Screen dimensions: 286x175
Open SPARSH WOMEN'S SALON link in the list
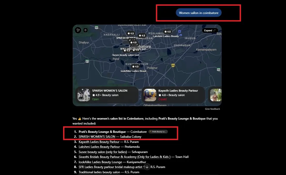97,137
